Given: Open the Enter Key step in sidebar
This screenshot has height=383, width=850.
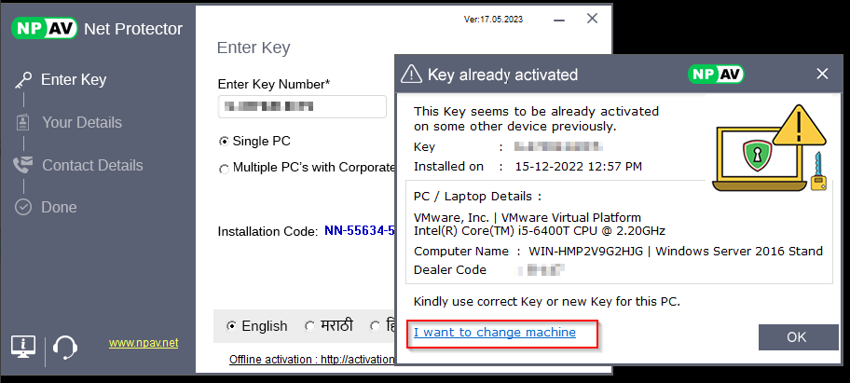Looking at the screenshot, I should [73, 80].
